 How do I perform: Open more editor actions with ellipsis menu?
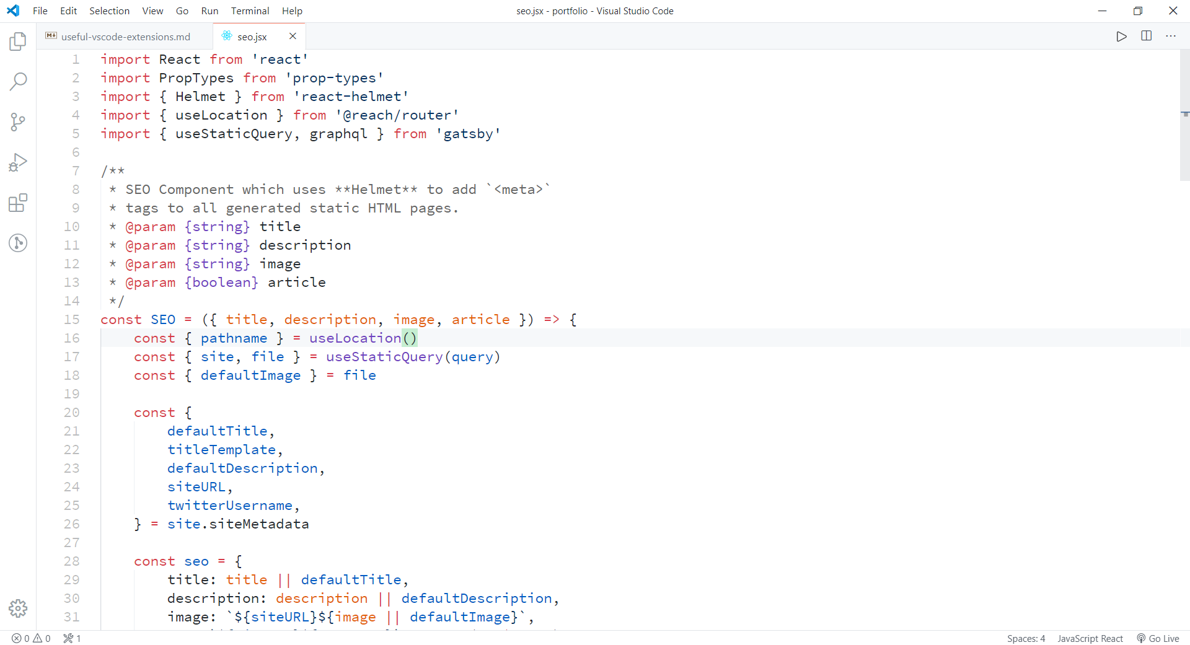[x=1171, y=36]
